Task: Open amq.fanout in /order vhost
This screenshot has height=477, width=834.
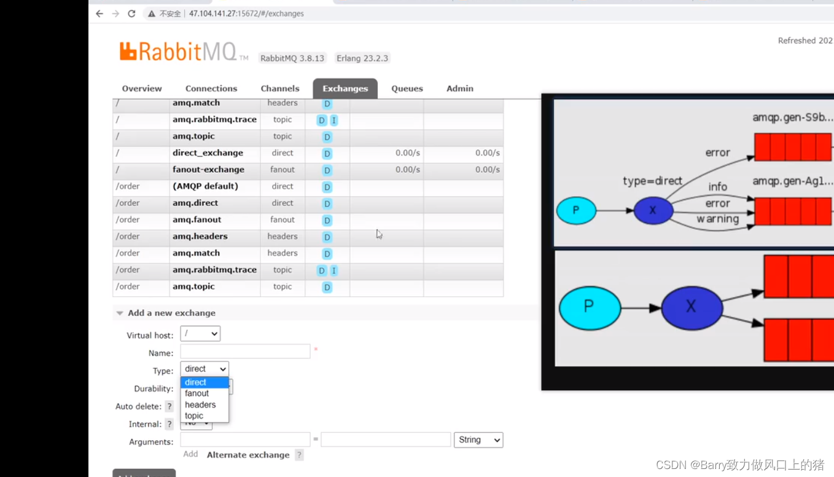Action: click(197, 219)
